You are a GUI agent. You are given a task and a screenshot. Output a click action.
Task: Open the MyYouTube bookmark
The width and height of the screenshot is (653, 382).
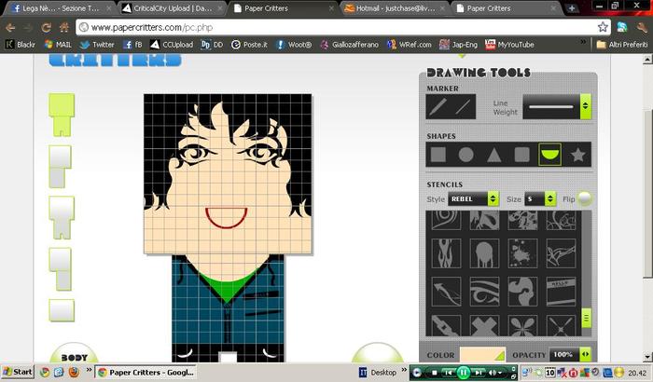click(509, 45)
